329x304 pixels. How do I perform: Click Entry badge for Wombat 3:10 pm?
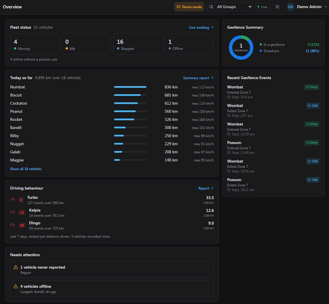click(x=312, y=87)
